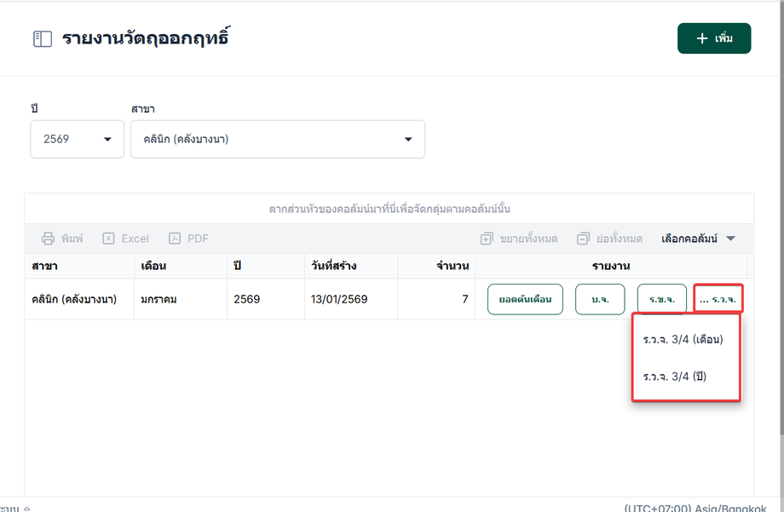Open the branch dropdown คลินิก (คลังบางนา)
Viewport: 784px width, 512px height.
[x=277, y=139]
